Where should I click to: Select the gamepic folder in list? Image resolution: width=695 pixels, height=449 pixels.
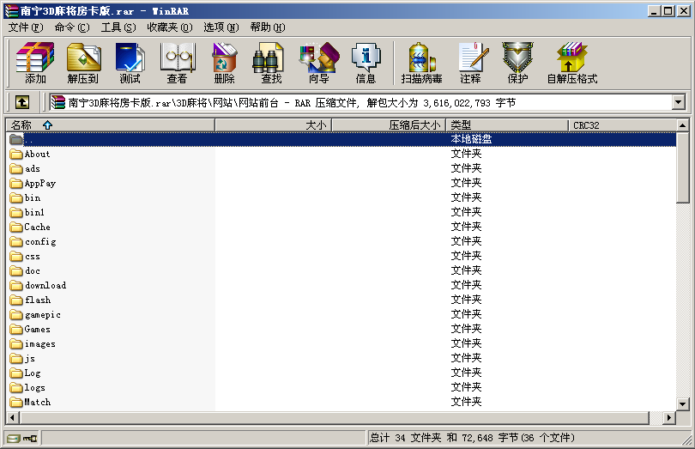(x=42, y=314)
